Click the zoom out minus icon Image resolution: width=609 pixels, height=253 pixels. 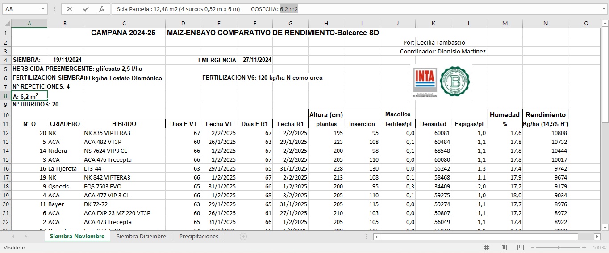click(x=533, y=248)
